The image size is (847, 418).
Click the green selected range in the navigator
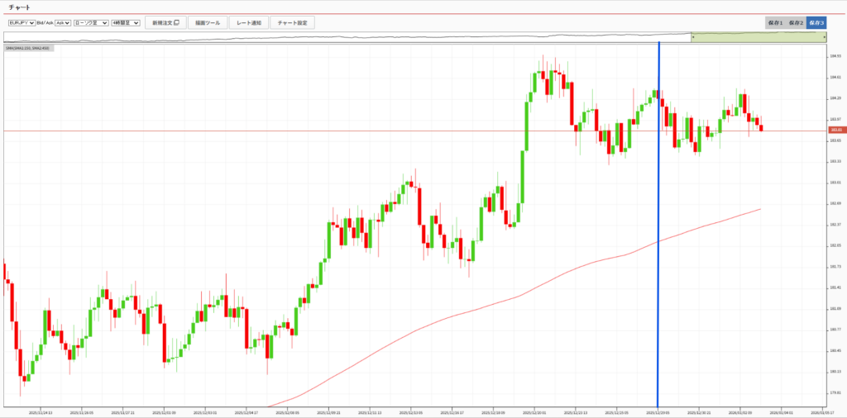[757, 38]
